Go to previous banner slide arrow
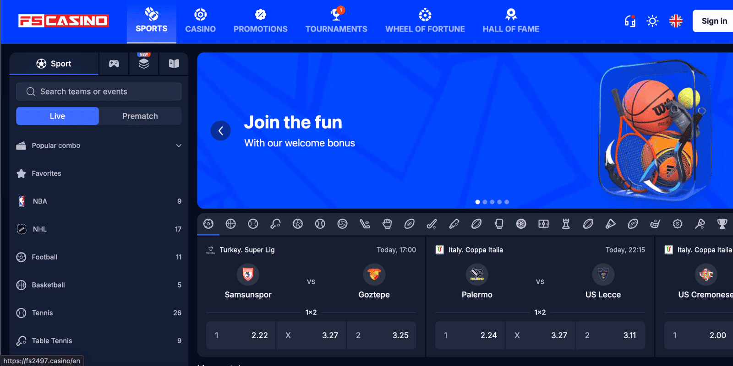 pos(221,131)
